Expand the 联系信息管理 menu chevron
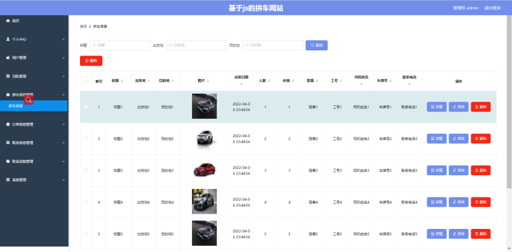 [63, 143]
